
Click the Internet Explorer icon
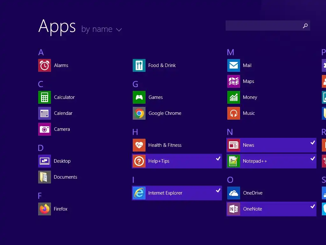(x=139, y=193)
